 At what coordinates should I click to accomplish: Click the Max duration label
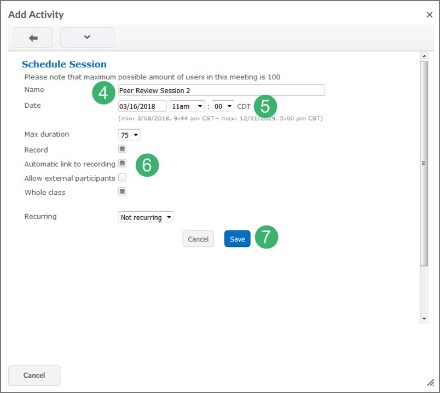click(47, 134)
